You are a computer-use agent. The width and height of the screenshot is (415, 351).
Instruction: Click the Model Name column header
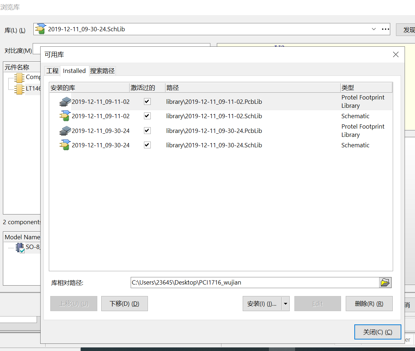(22, 237)
